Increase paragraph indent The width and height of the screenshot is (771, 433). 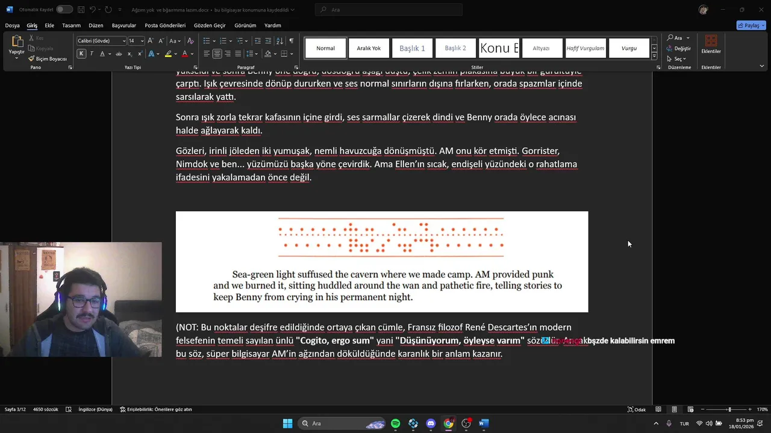click(x=269, y=41)
